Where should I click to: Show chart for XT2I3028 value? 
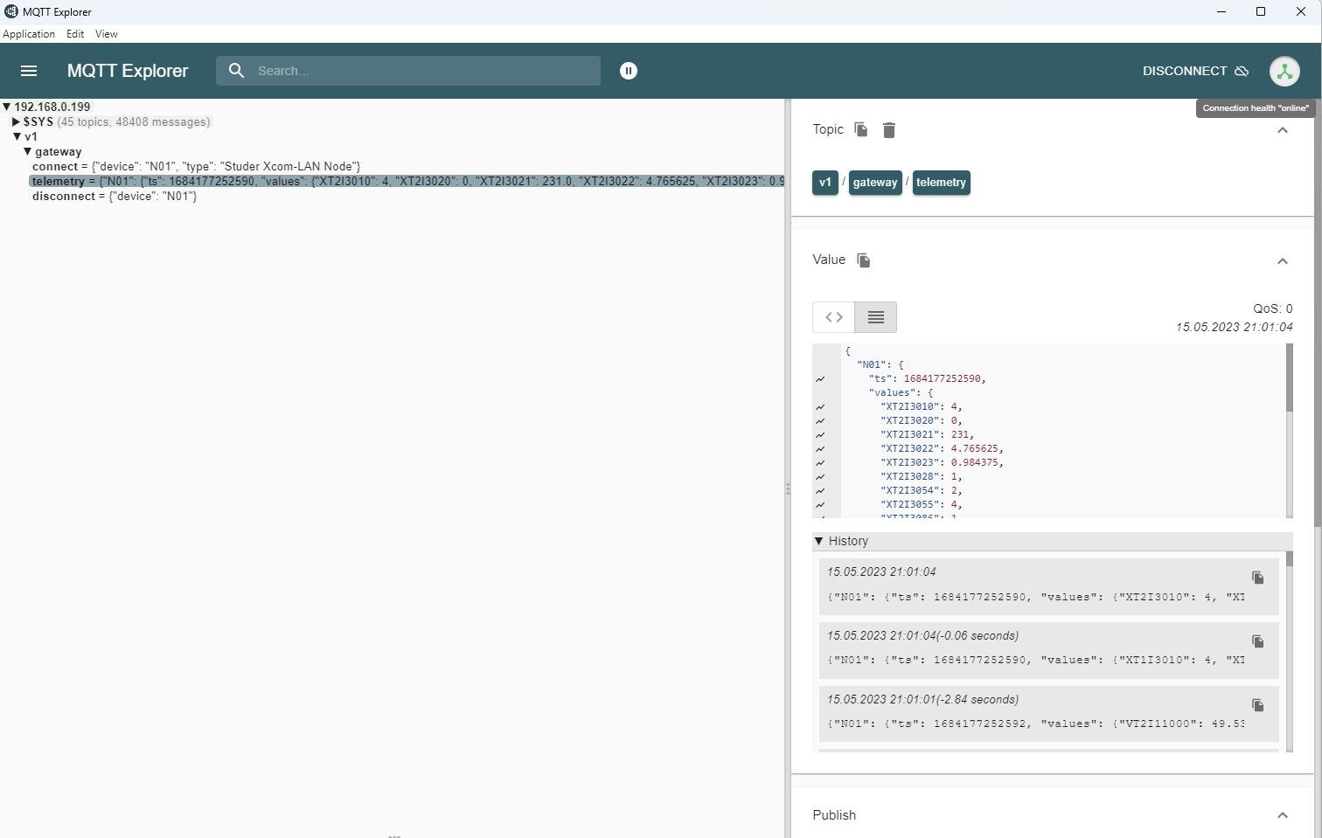[820, 477]
